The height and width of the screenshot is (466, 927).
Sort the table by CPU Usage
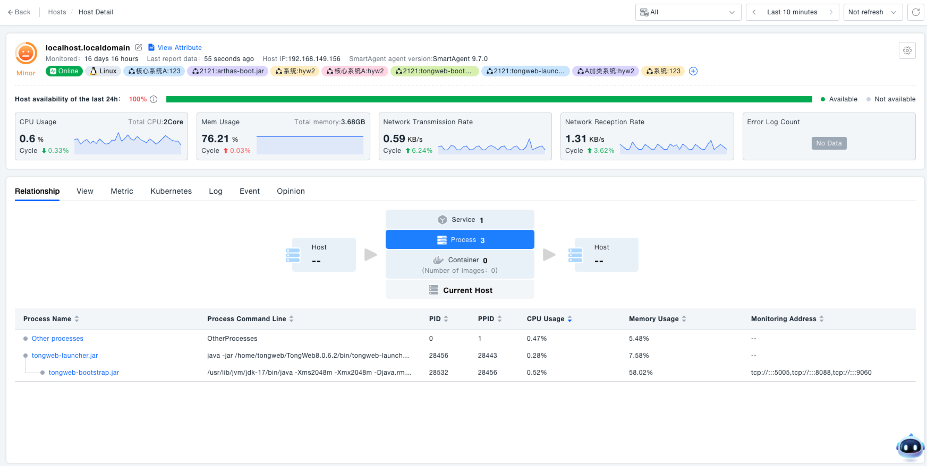[x=569, y=319]
